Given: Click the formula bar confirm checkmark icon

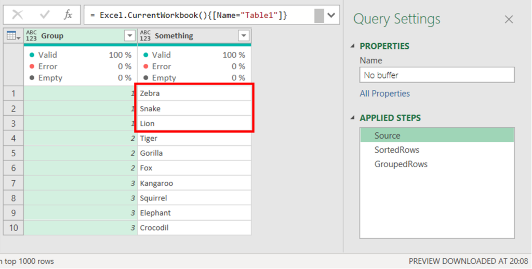Looking at the screenshot, I should pos(45,15).
